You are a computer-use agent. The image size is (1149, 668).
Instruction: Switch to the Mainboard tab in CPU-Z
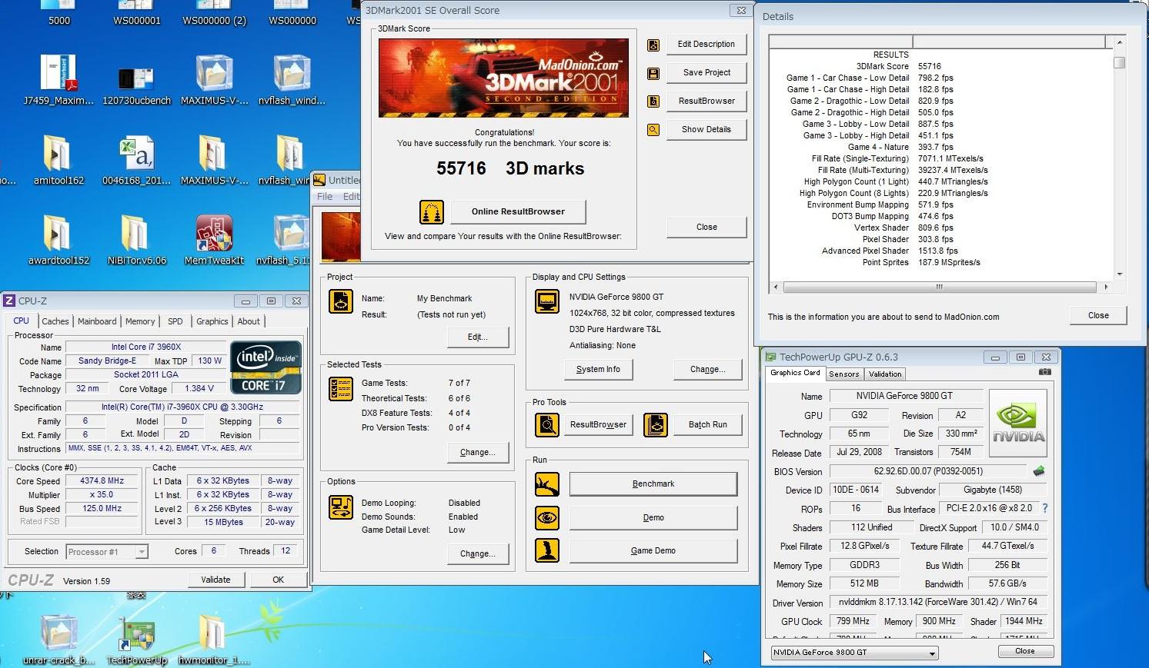point(97,321)
